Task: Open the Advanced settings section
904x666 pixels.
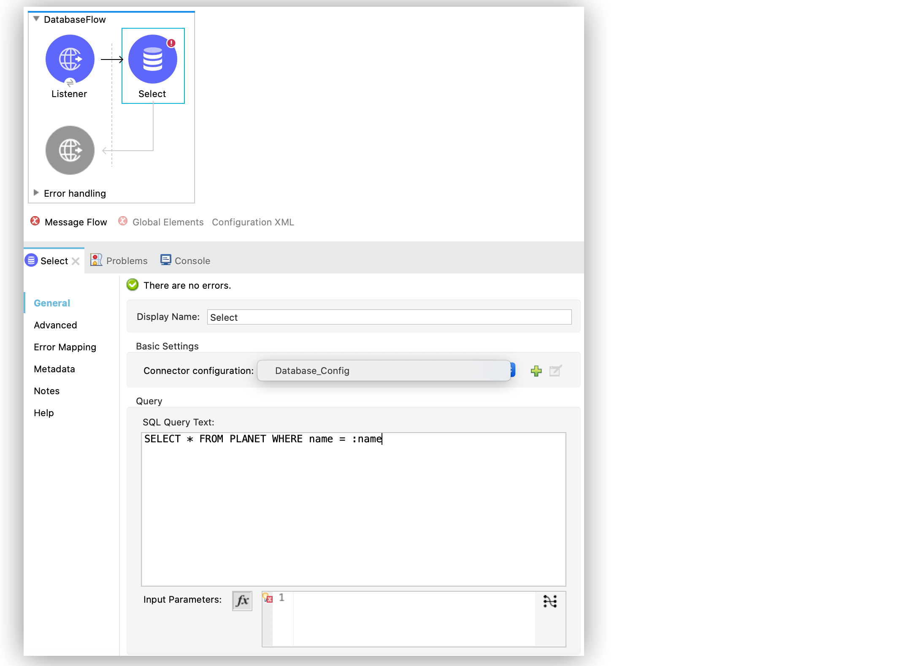Action: click(x=55, y=325)
